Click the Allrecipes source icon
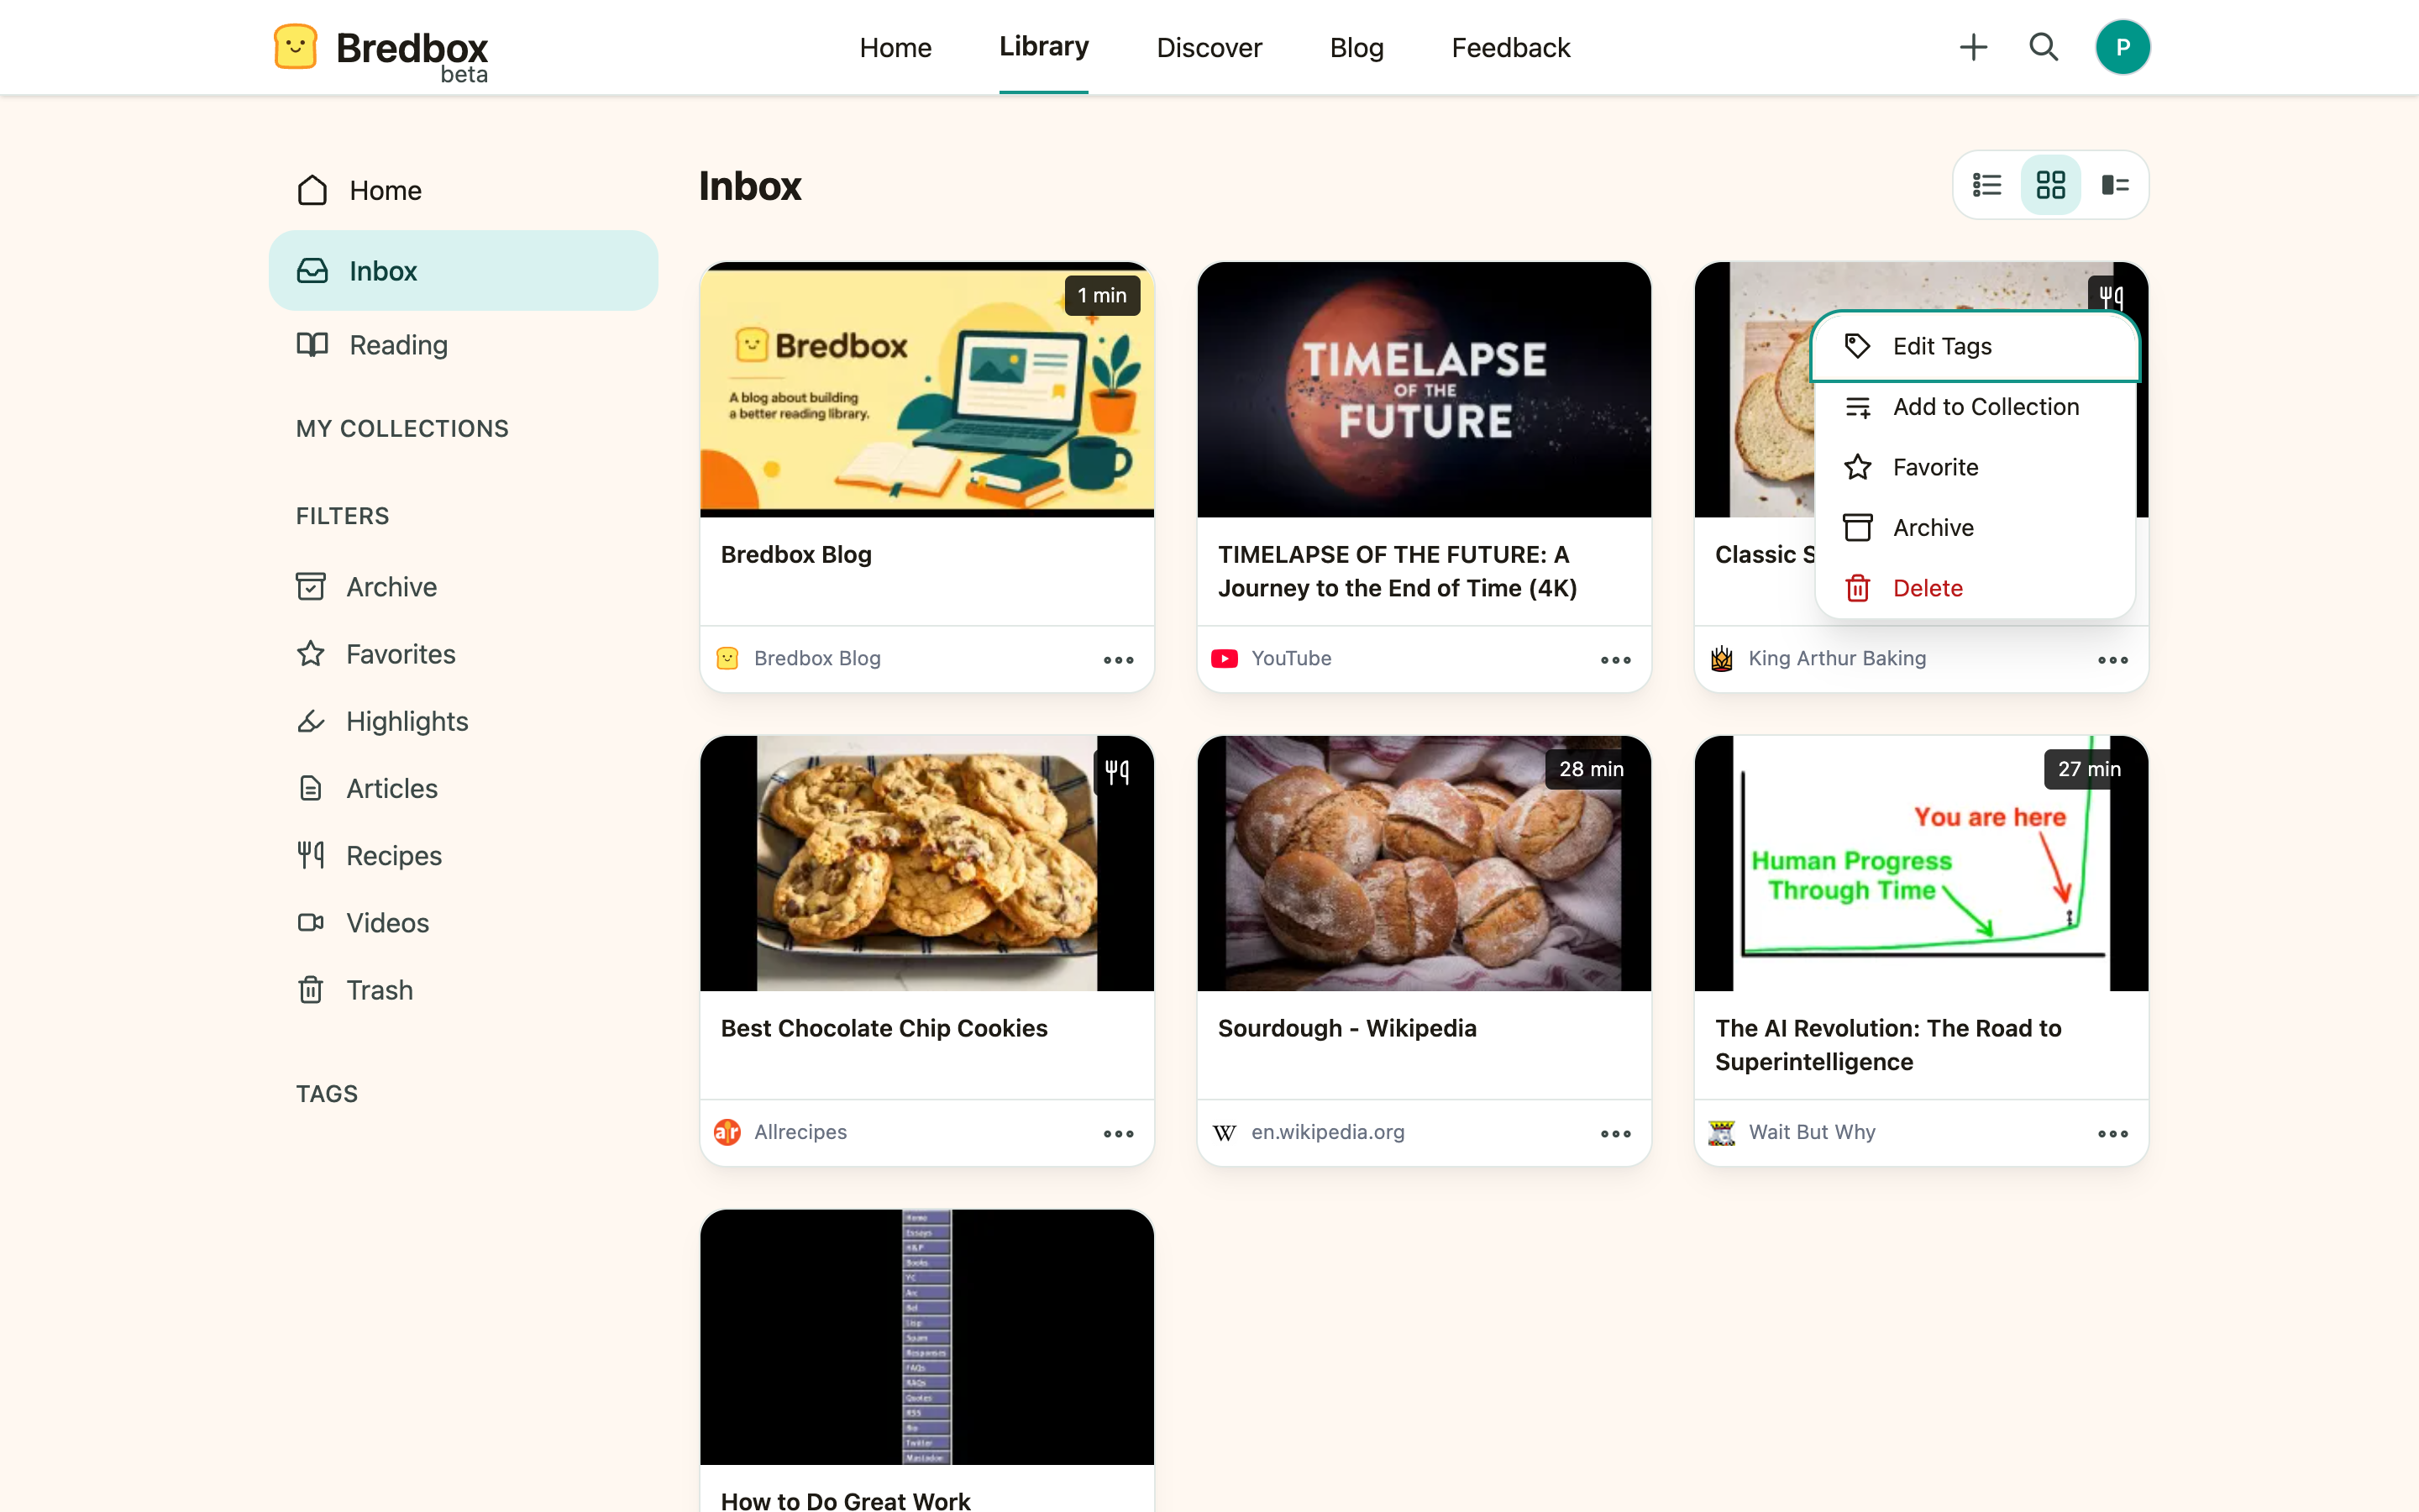2419x1512 pixels. tap(727, 1132)
